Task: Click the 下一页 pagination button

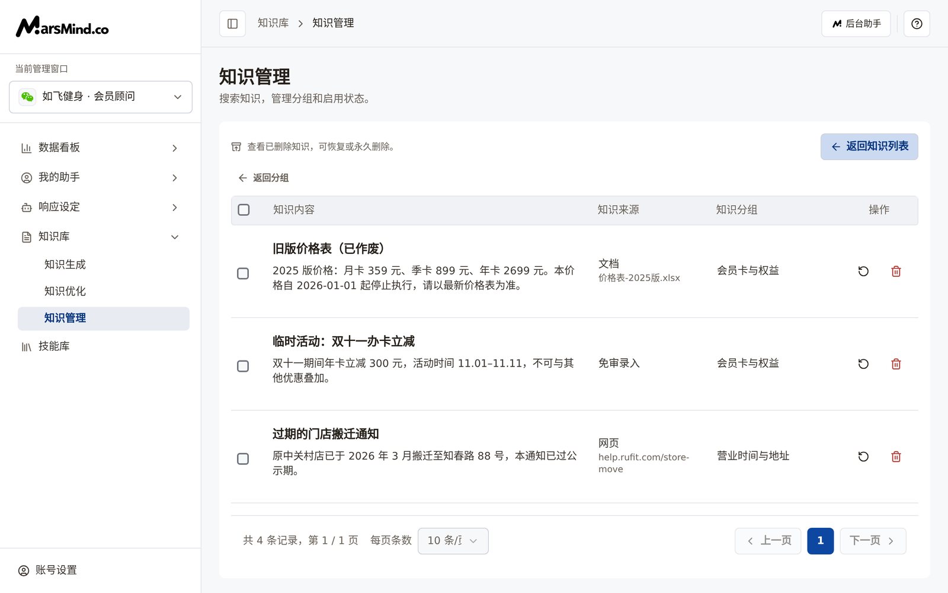Action: tap(873, 541)
